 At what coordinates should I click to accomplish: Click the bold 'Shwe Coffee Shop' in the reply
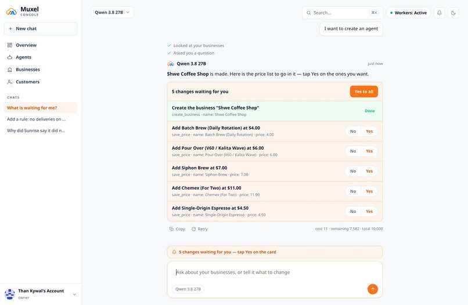[188, 74]
